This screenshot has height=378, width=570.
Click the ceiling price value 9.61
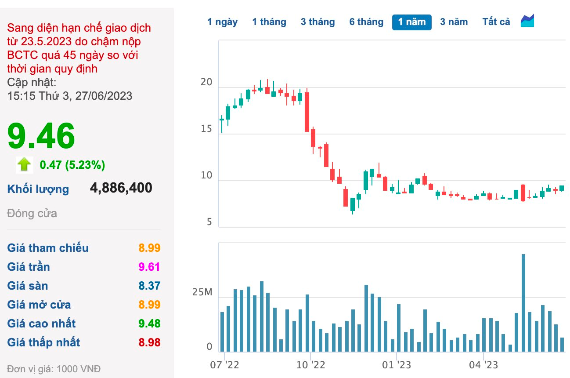149,267
